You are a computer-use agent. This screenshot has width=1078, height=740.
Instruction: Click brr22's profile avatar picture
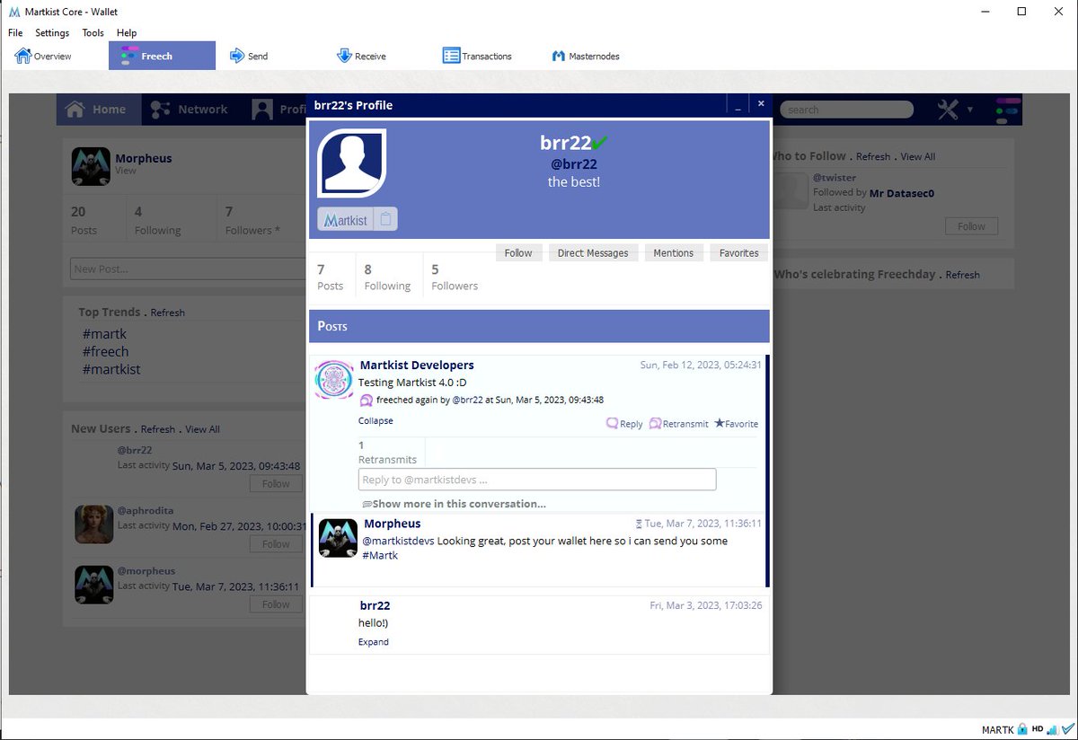click(352, 163)
